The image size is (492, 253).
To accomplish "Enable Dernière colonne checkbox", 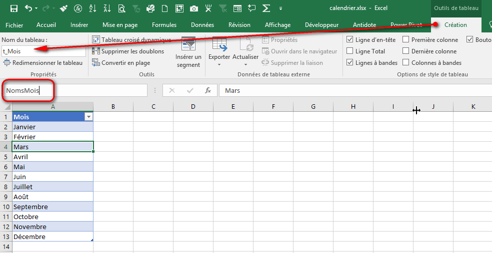I will [405, 51].
